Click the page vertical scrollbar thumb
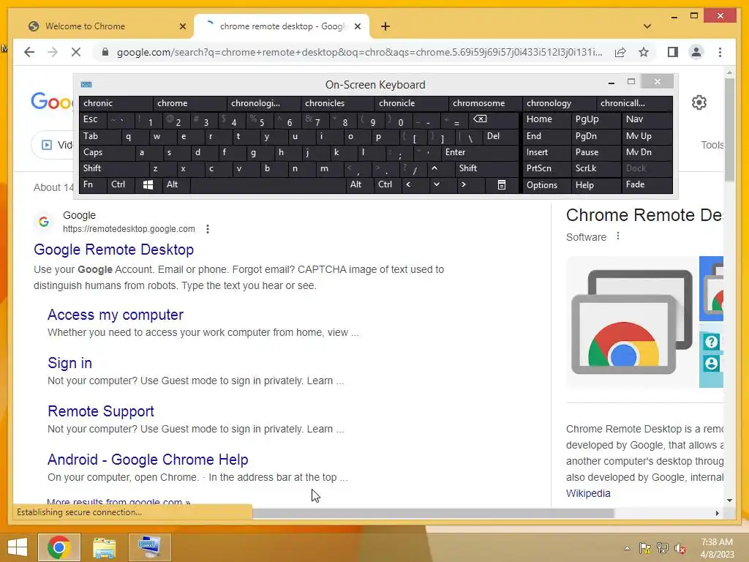Screen dimensions: 749x562 point(729,129)
